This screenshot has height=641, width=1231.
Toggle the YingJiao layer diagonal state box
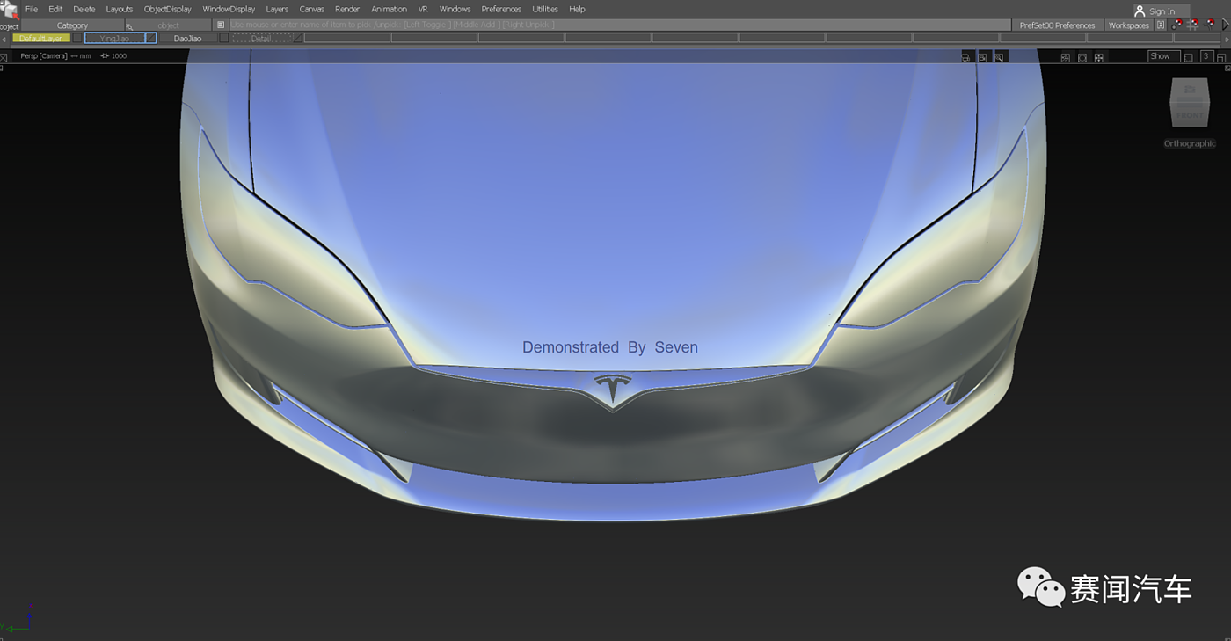150,39
